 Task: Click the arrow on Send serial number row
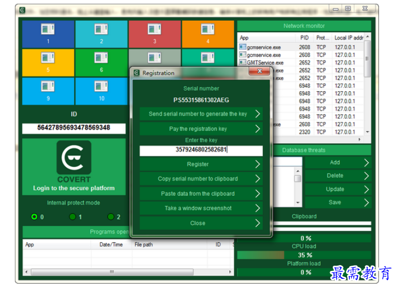pyautogui.click(x=257, y=114)
